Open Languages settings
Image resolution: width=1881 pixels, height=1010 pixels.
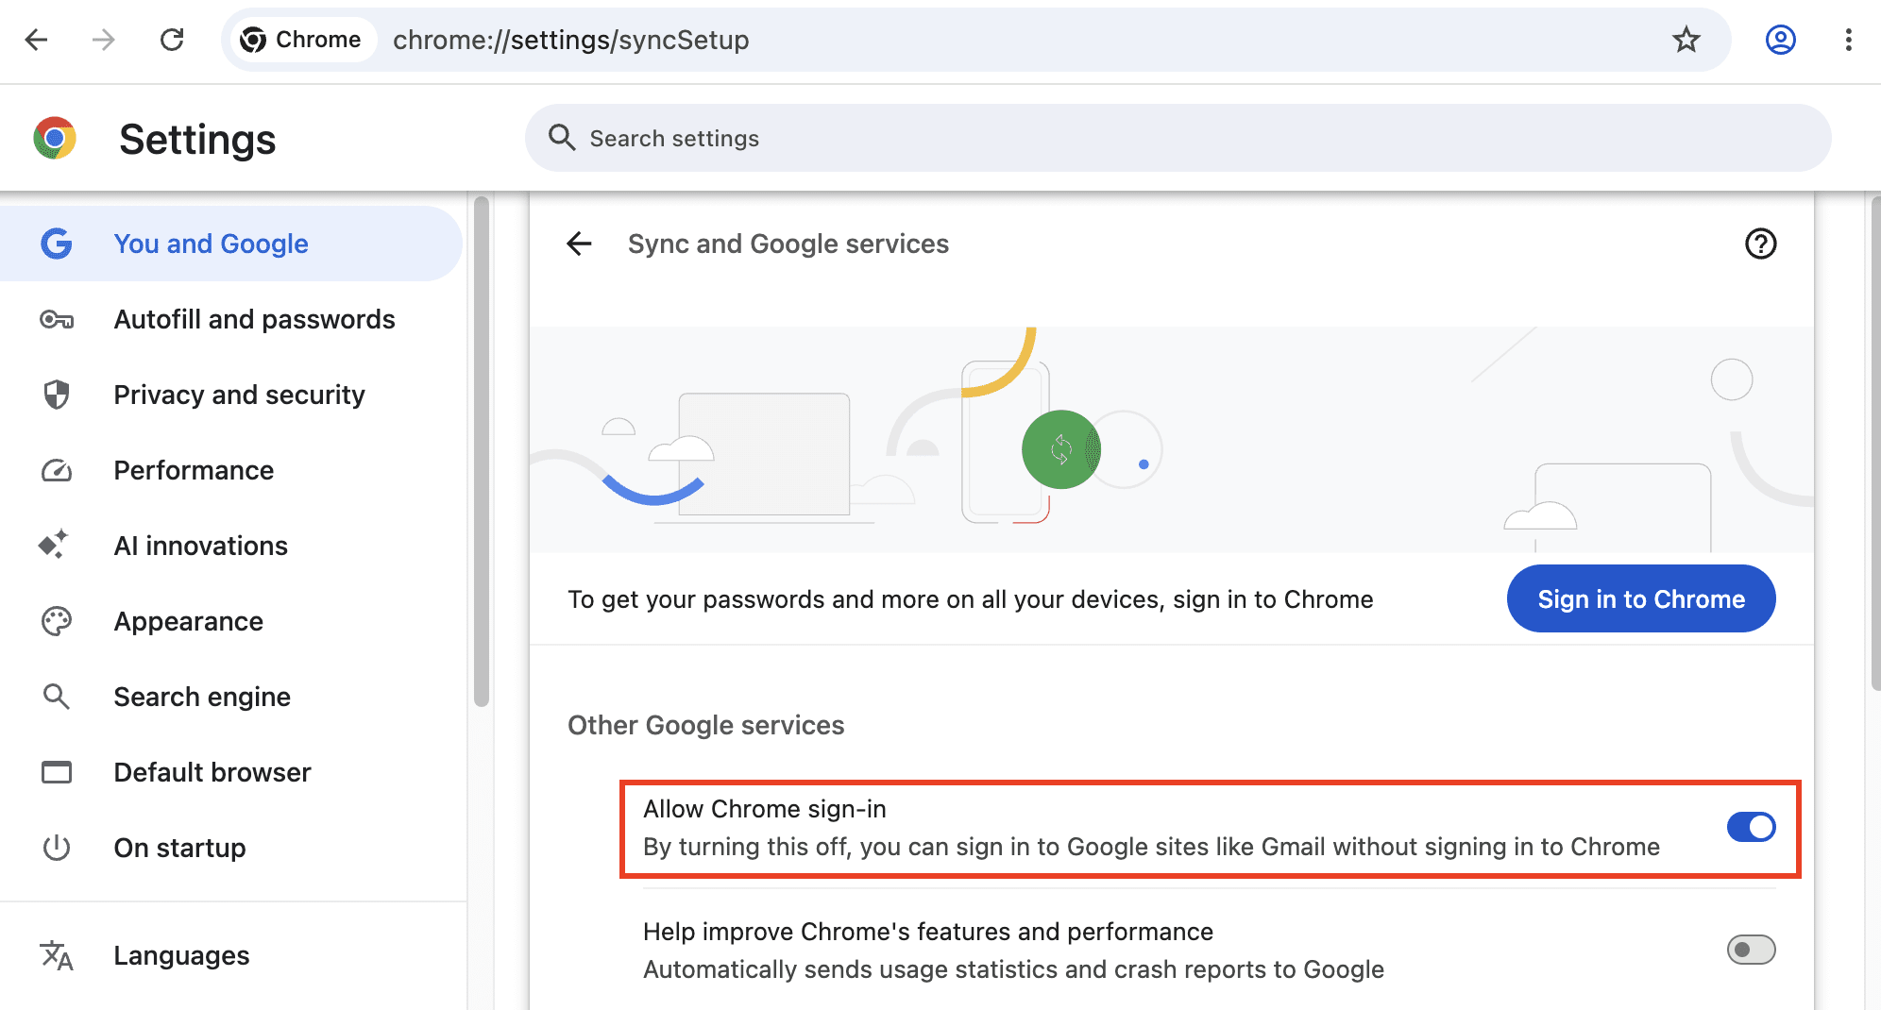[x=230, y=955]
